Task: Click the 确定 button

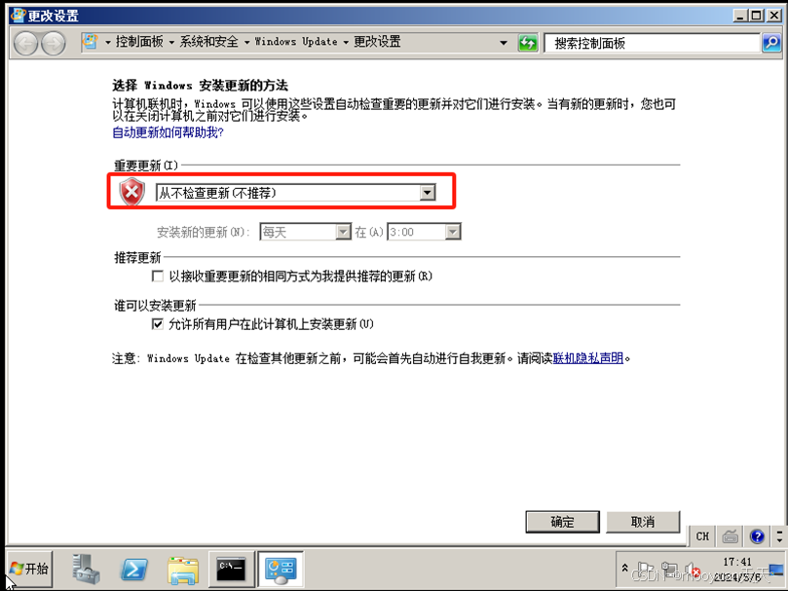Action: [562, 522]
